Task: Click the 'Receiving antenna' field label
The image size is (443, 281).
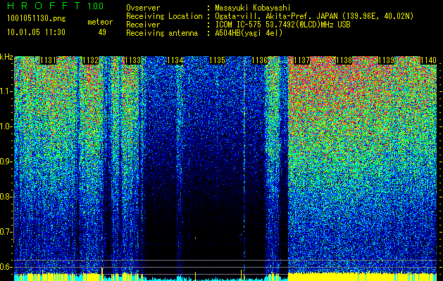Action: point(162,33)
